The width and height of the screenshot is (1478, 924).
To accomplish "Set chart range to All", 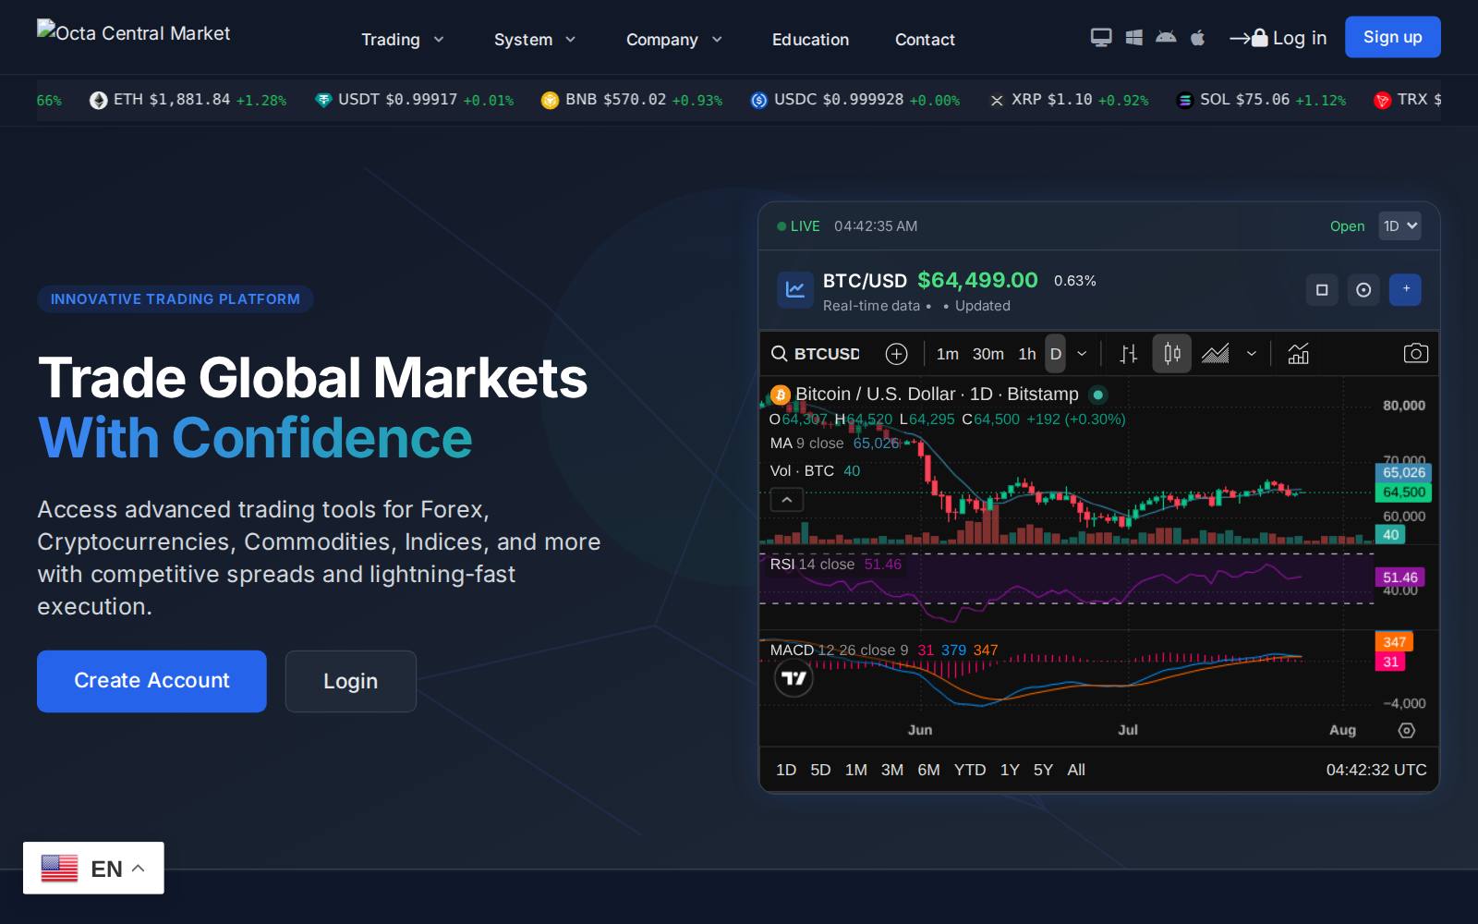I will point(1076,770).
